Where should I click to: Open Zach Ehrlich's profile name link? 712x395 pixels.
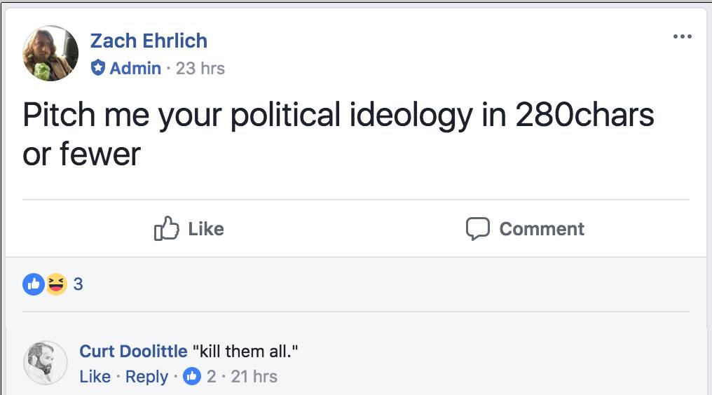[149, 41]
